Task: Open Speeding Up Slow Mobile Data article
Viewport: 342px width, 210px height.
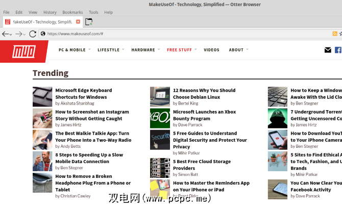Action: coord(89,158)
